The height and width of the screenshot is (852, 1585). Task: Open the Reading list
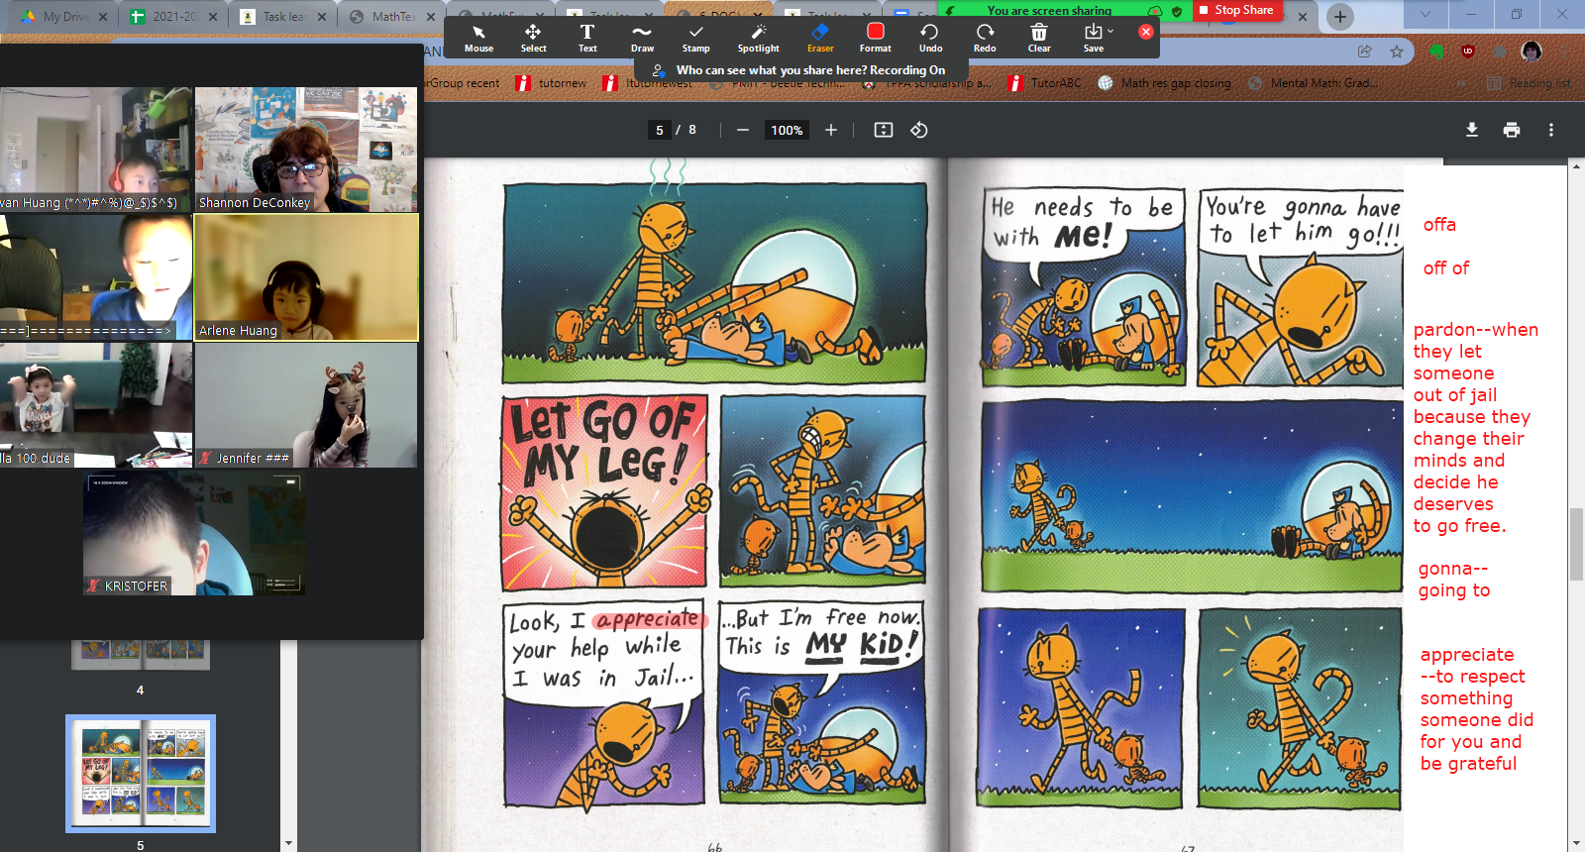pos(1529,83)
